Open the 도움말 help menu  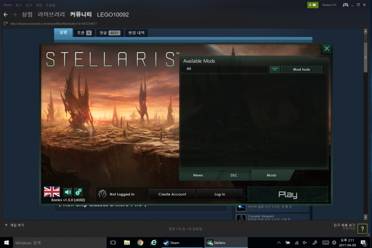point(50,5)
